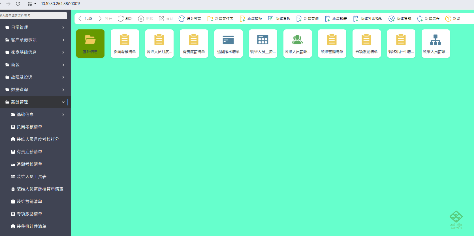Open 设计样式 palette icon in toolbar
This screenshot has width=474, height=236.
(182, 19)
